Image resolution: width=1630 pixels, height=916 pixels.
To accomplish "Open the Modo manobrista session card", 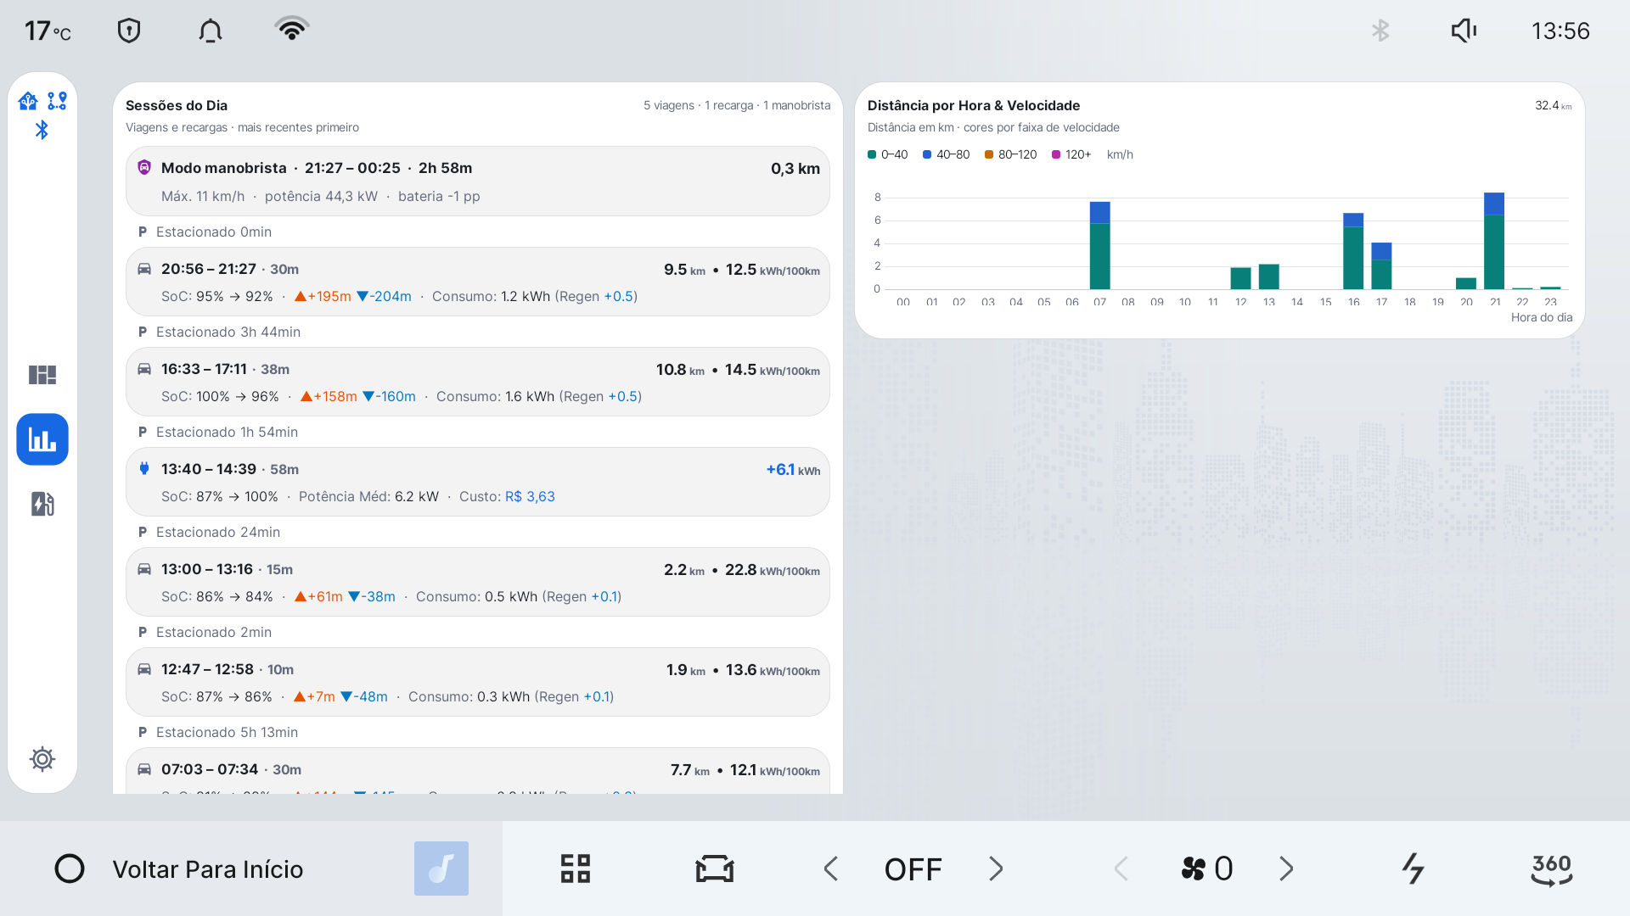I will pos(478,182).
